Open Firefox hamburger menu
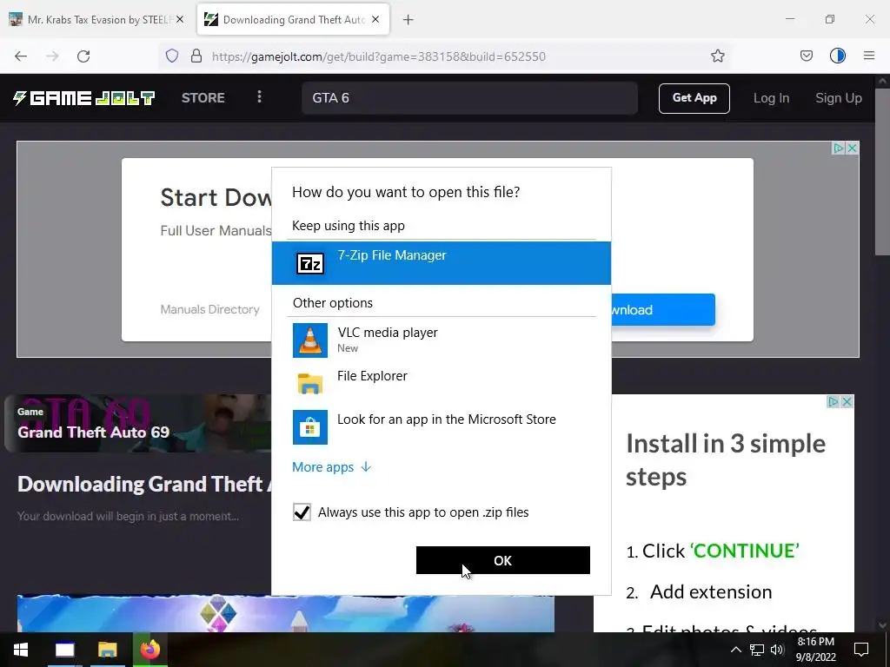 869,56
